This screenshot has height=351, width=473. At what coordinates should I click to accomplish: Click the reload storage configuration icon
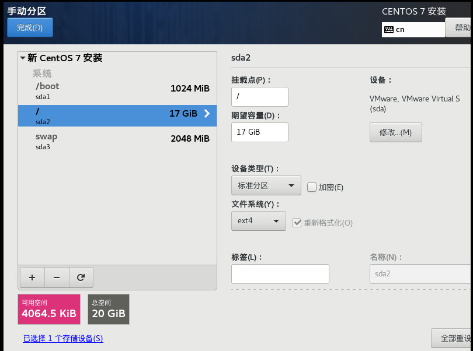pyautogui.click(x=81, y=278)
